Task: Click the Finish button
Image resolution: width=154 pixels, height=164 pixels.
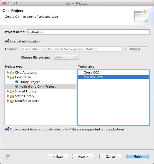Action: coord(138,157)
